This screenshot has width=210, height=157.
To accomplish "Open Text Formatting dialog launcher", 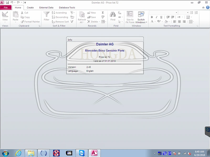I will pyautogui.click(x=197, y=26).
